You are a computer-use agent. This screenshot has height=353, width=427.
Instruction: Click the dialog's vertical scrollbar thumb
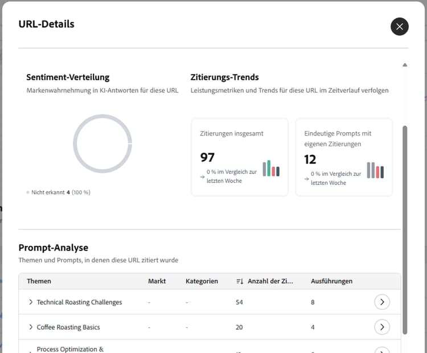point(405,228)
